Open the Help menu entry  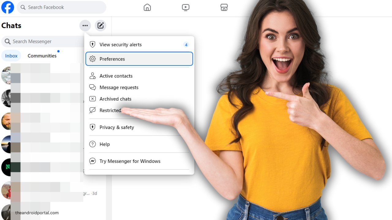tap(139, 144)
